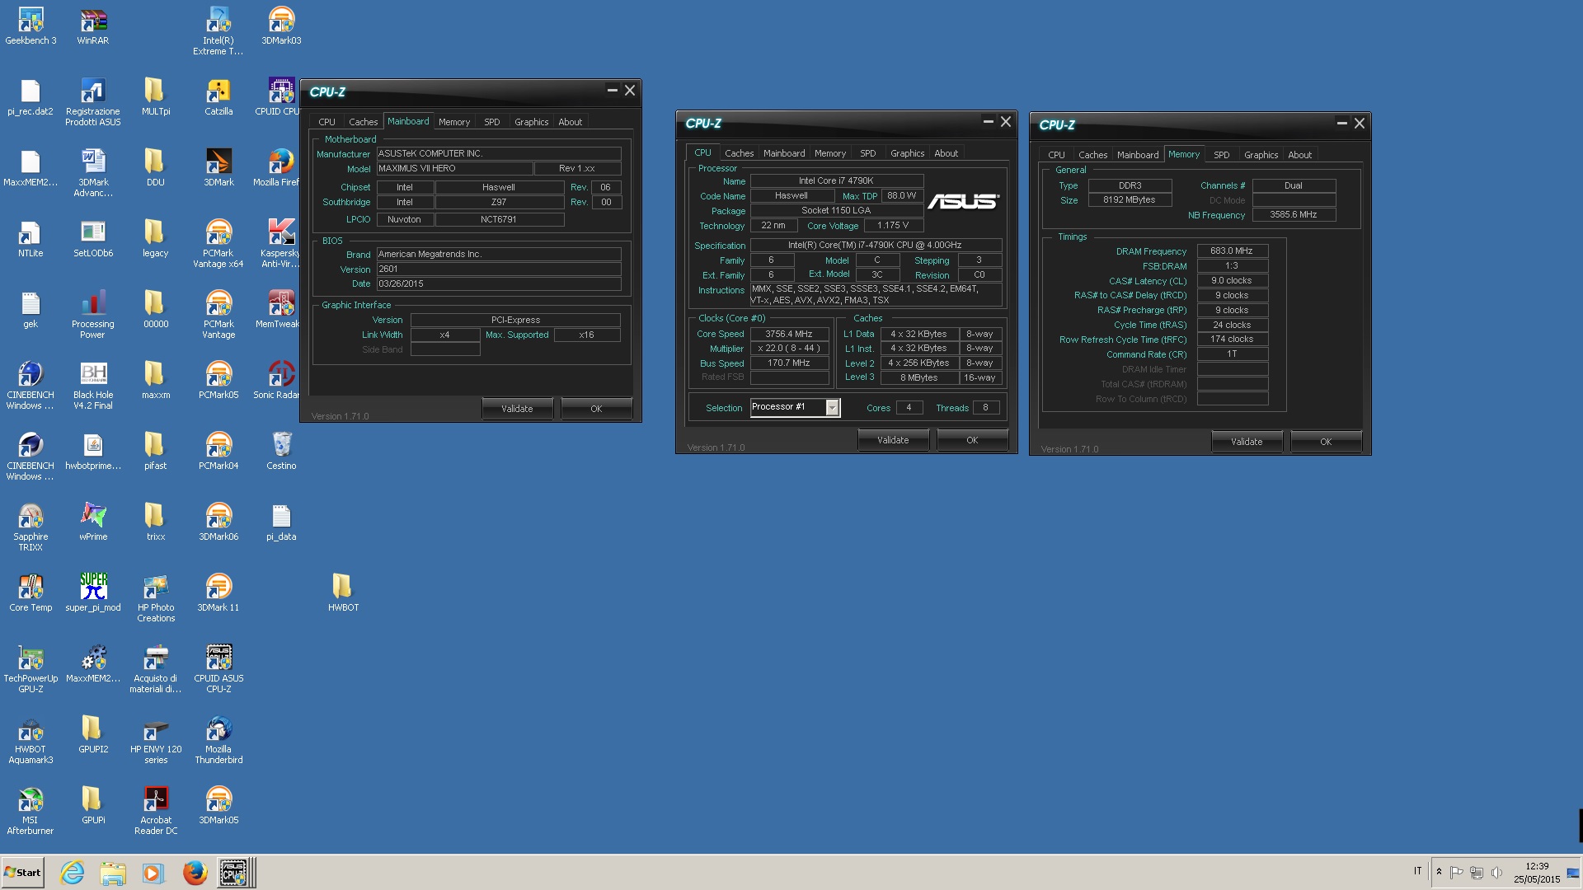Switch to Caches tab in Mainboard CPU-Z window

coord(363,122)
